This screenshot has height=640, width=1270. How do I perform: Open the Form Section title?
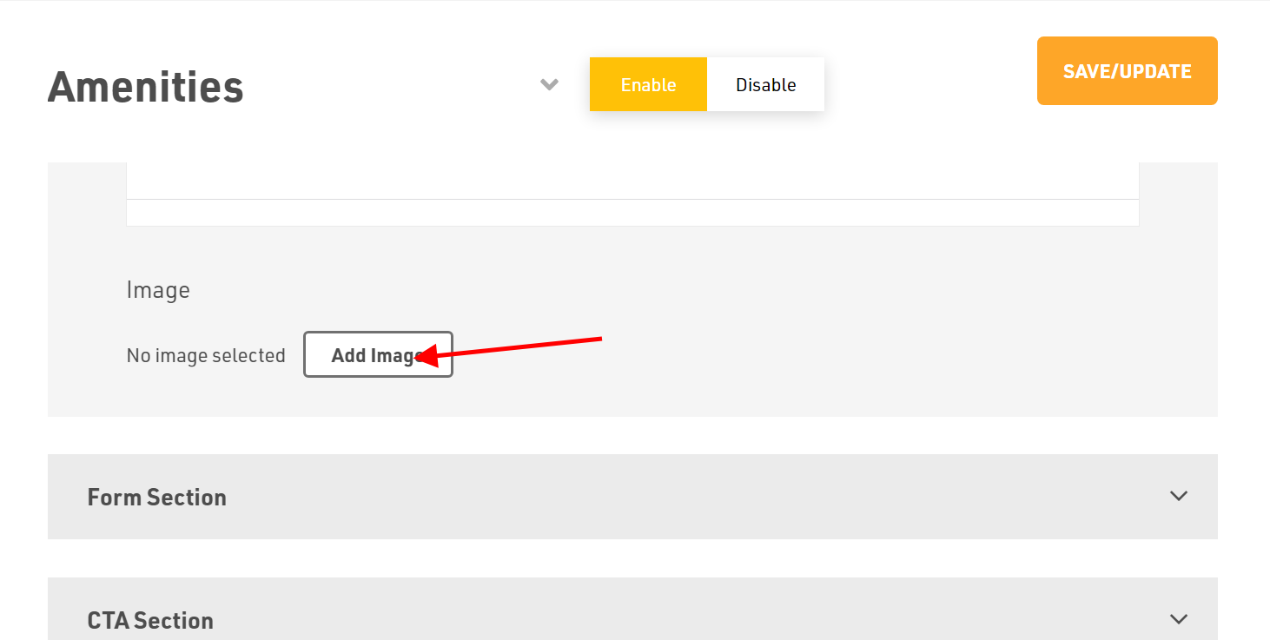(x=157, y=497)
